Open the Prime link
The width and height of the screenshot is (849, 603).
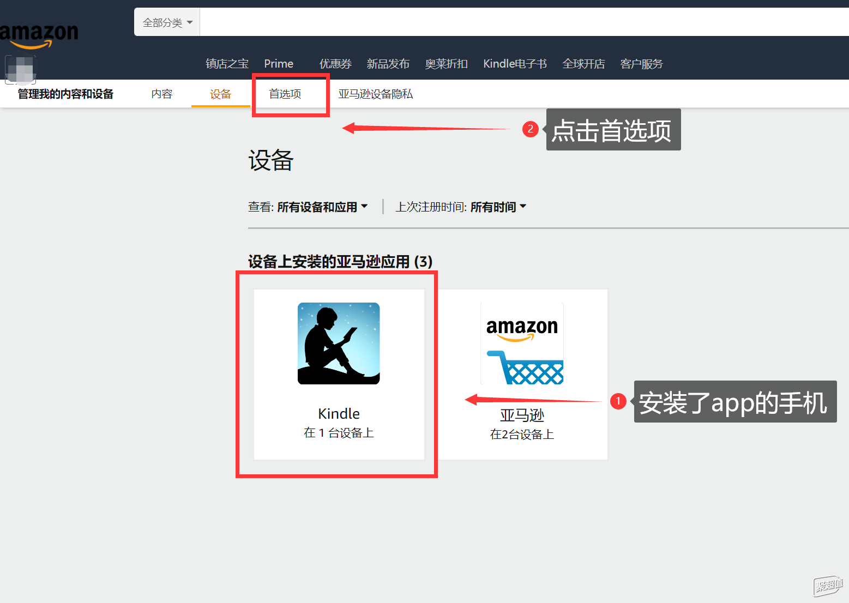(279, 64)
